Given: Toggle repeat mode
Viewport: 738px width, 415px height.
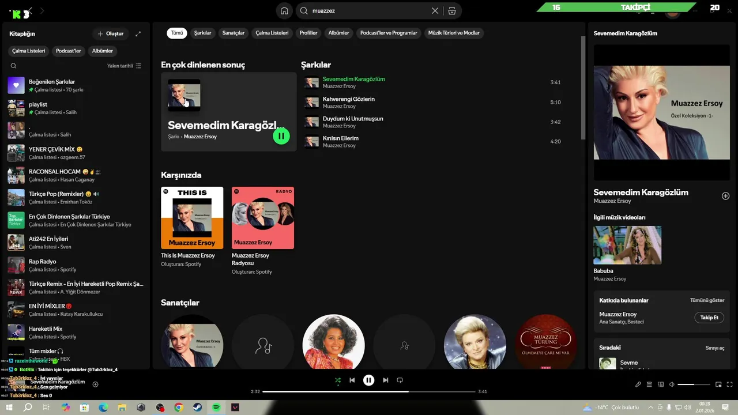Looking at the screenshot, I should pyautogui.click(x=400, y=380).
